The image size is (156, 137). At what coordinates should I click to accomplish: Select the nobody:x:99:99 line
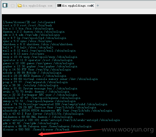32,73
